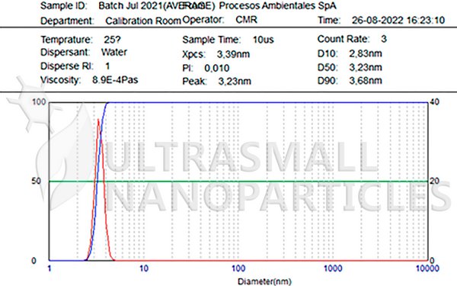Click the D50 value '3,23nm'
457x286 pixels.
(x=366, y=67)
